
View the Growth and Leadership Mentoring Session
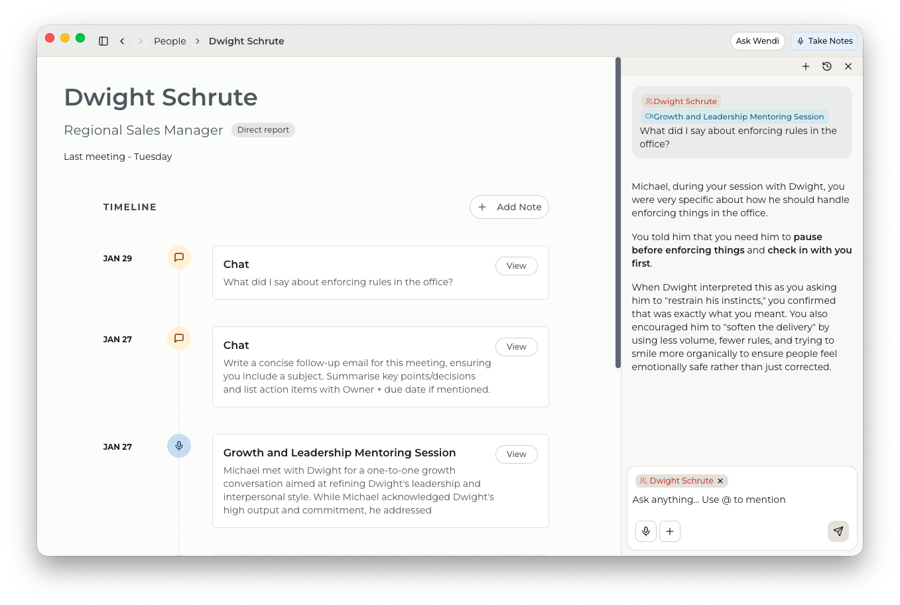pyautogui.click(x=516, y=454)
